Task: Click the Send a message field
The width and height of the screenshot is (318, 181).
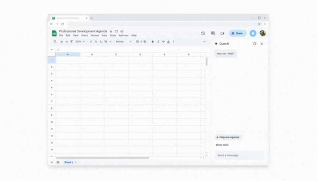Action: click(x=239, y=155)
